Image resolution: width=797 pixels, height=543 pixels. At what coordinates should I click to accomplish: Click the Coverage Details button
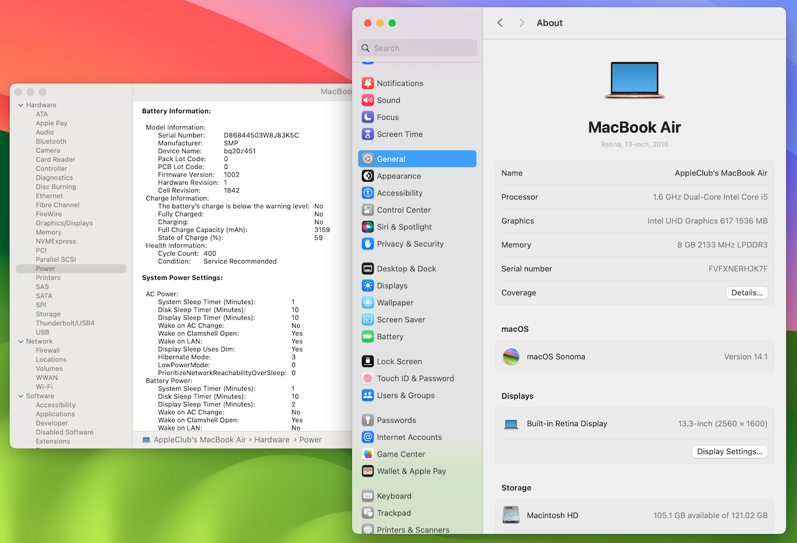(x=747, y=293)
